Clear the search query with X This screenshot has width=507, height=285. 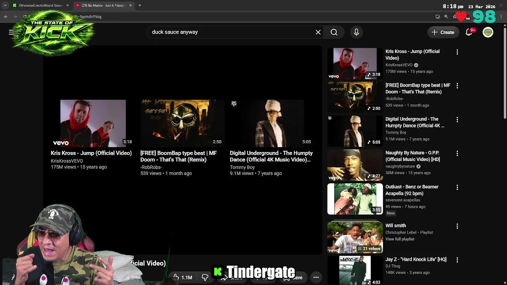[x=318, y=32]
